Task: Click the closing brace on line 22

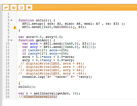Action: click(19, 84)
